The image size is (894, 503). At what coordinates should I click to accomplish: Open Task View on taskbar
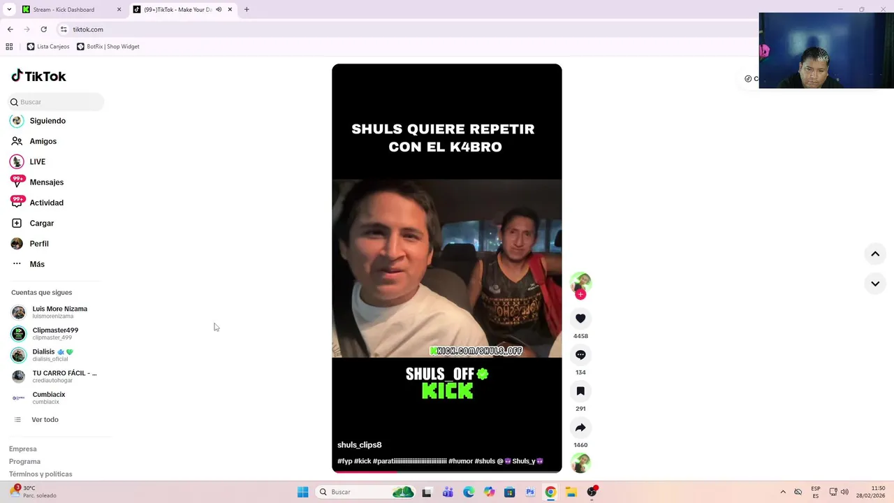pos(427,493)
